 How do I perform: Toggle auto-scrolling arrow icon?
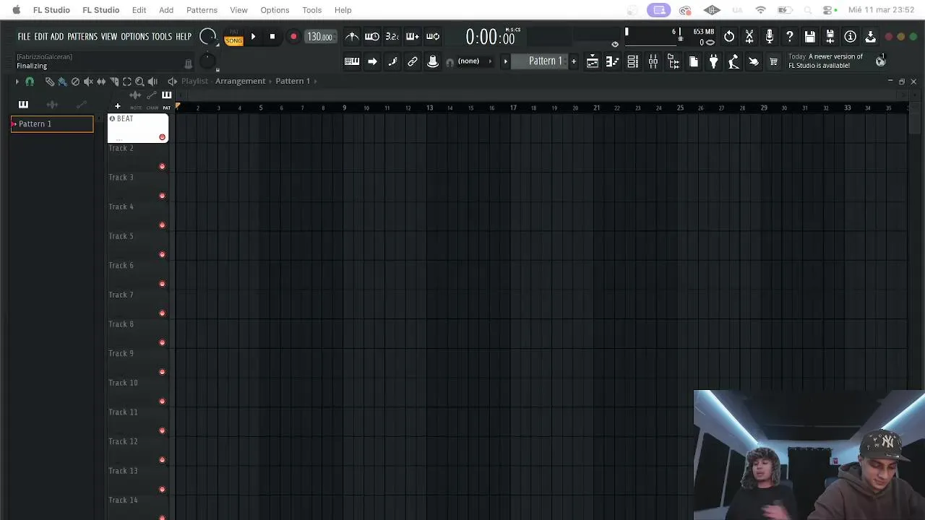point(372,62)
